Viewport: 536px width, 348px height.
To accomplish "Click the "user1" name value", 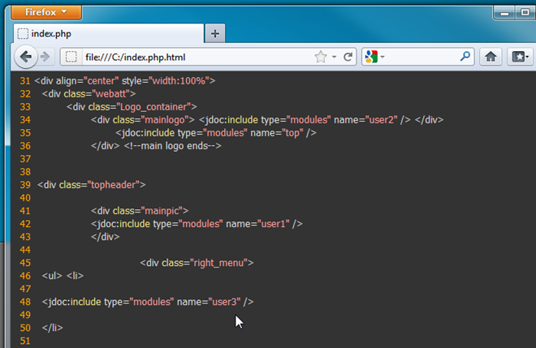I will click(273, 224).
